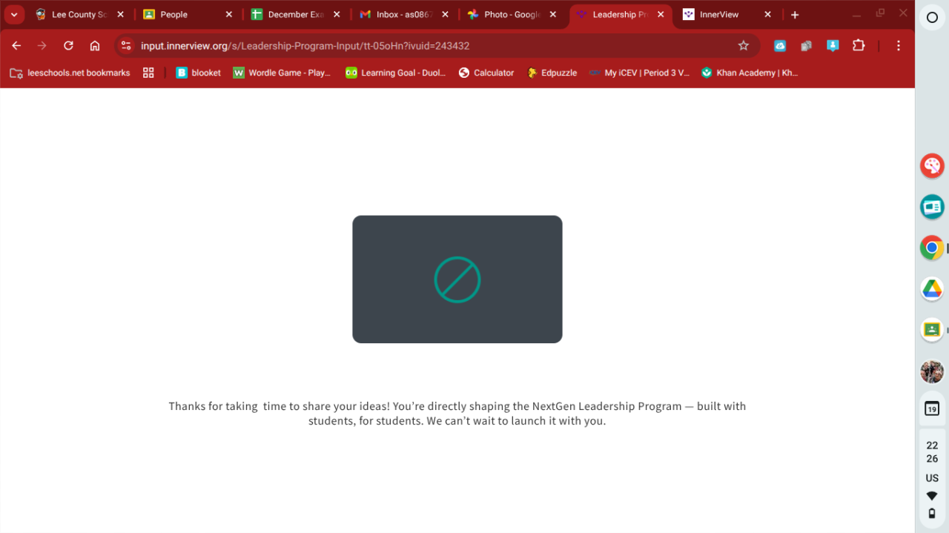Open the Khan Academy bookmark
This screenshot has width=949, height=533.
pyautogui.click(x=750, y=73)
